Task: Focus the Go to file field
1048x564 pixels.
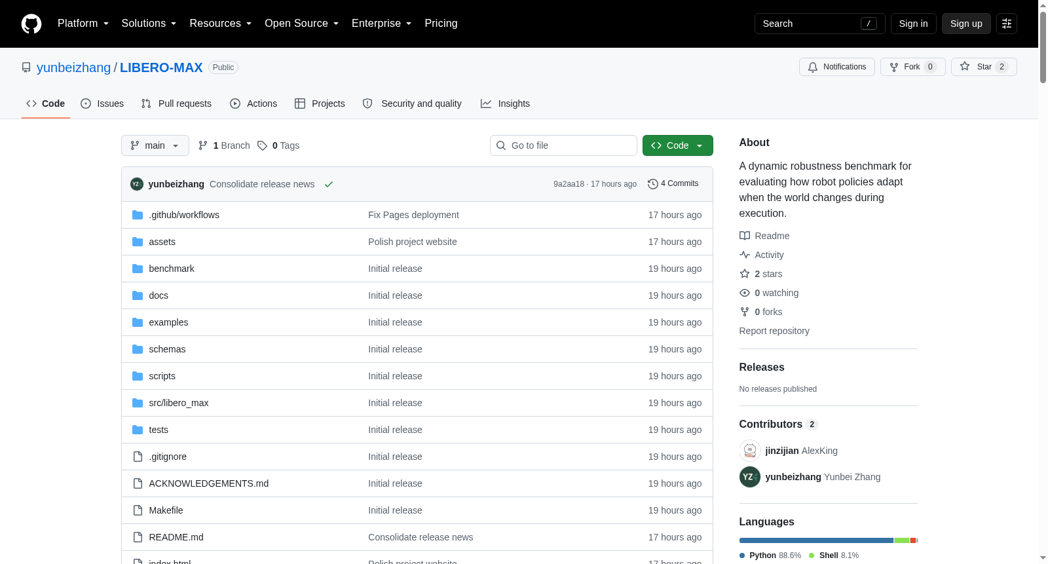Action: [x=563, y=145]
